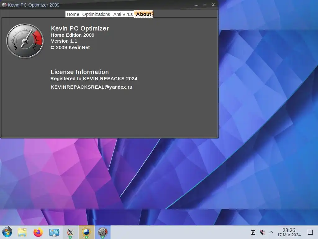The height and width of the screenshot is (239, 318).
Task: Expand the hidden system tray icons arrow
Action: click(x=271, y=232)
